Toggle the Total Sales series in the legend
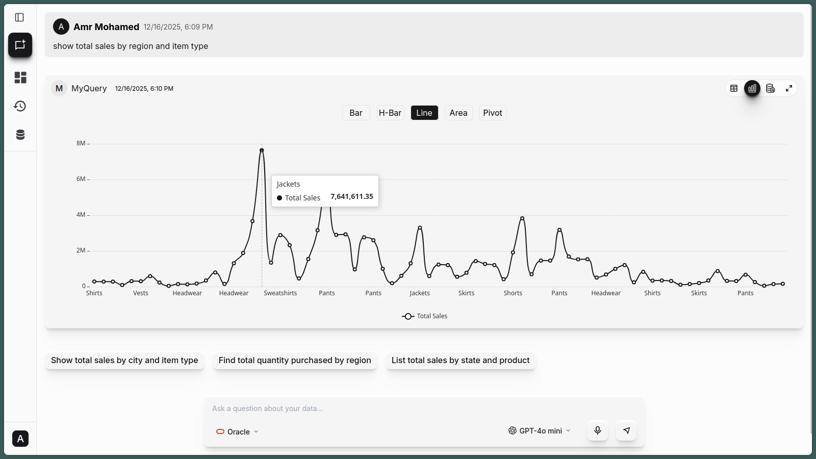 [x=424, y=316]
